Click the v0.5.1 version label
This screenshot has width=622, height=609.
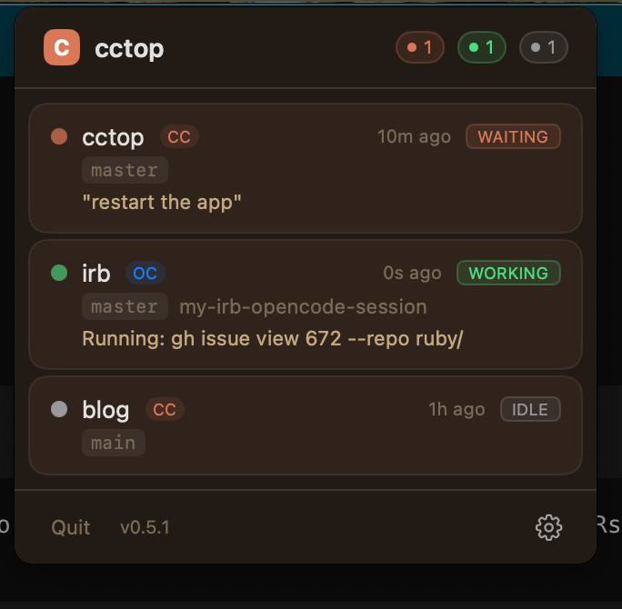click(145, 527)
